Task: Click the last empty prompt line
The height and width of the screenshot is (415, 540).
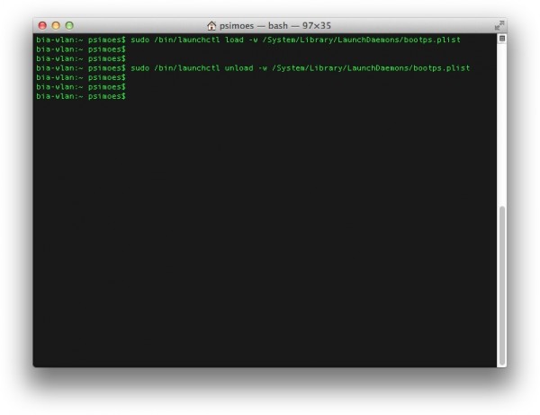Action: 81,96
